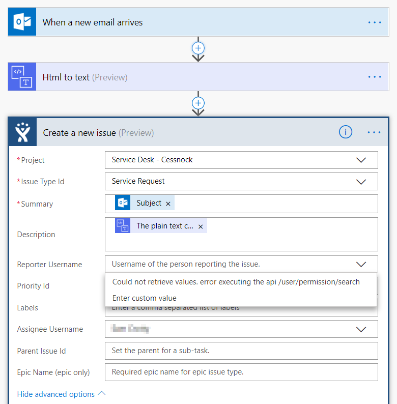This screenshot has height=404, width=397.
Task: Click the 'Reporter Username' label
Action: point(49,265)
